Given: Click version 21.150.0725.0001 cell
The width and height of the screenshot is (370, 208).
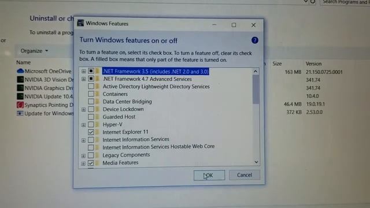Looking at the screenshot, I should pyautogui.click(x=324, y=72).
